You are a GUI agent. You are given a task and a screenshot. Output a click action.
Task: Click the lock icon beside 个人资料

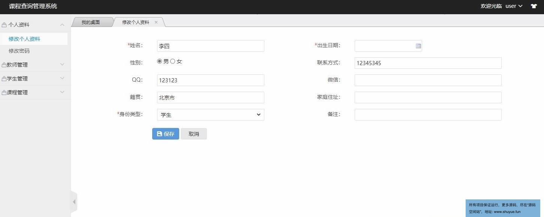4,25
